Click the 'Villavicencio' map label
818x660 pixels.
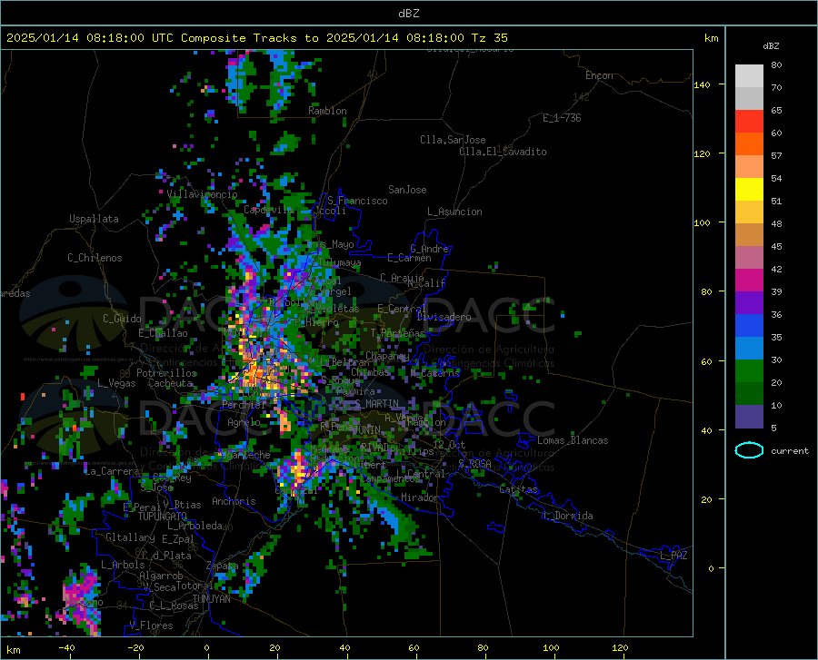tap(203, 193)
